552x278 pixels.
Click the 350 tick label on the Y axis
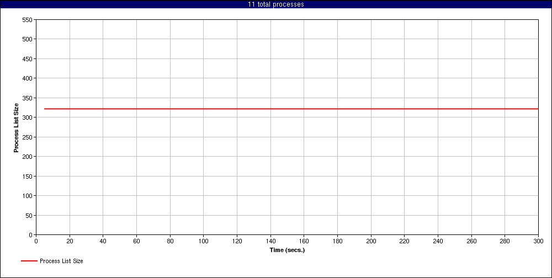[x=27, y=98]
